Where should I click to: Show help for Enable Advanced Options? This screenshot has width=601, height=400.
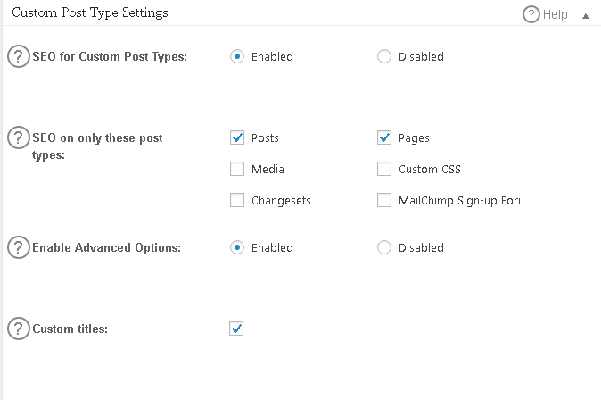(x=19, y=247)
